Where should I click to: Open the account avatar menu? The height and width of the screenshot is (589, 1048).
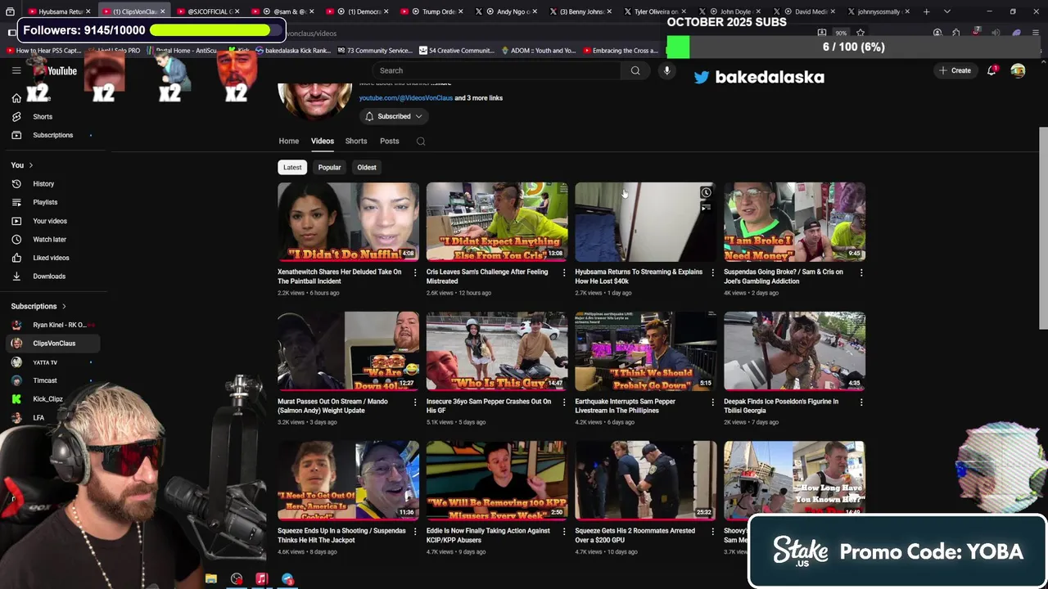coord(1018,71)
